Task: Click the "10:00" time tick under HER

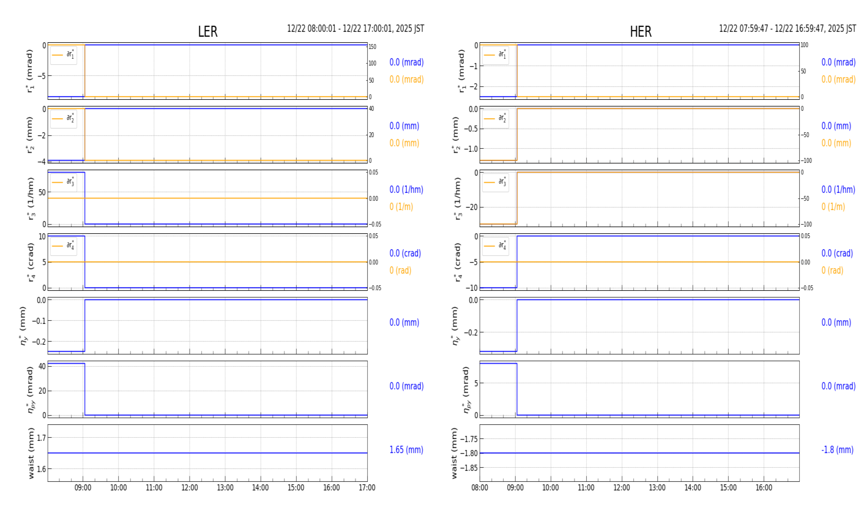Action: pyautogui.click(x=551, y=488)
